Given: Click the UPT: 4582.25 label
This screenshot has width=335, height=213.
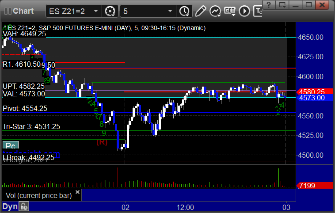Looking at the screenshot, I should pyautogui.click(x=23, y=86).
